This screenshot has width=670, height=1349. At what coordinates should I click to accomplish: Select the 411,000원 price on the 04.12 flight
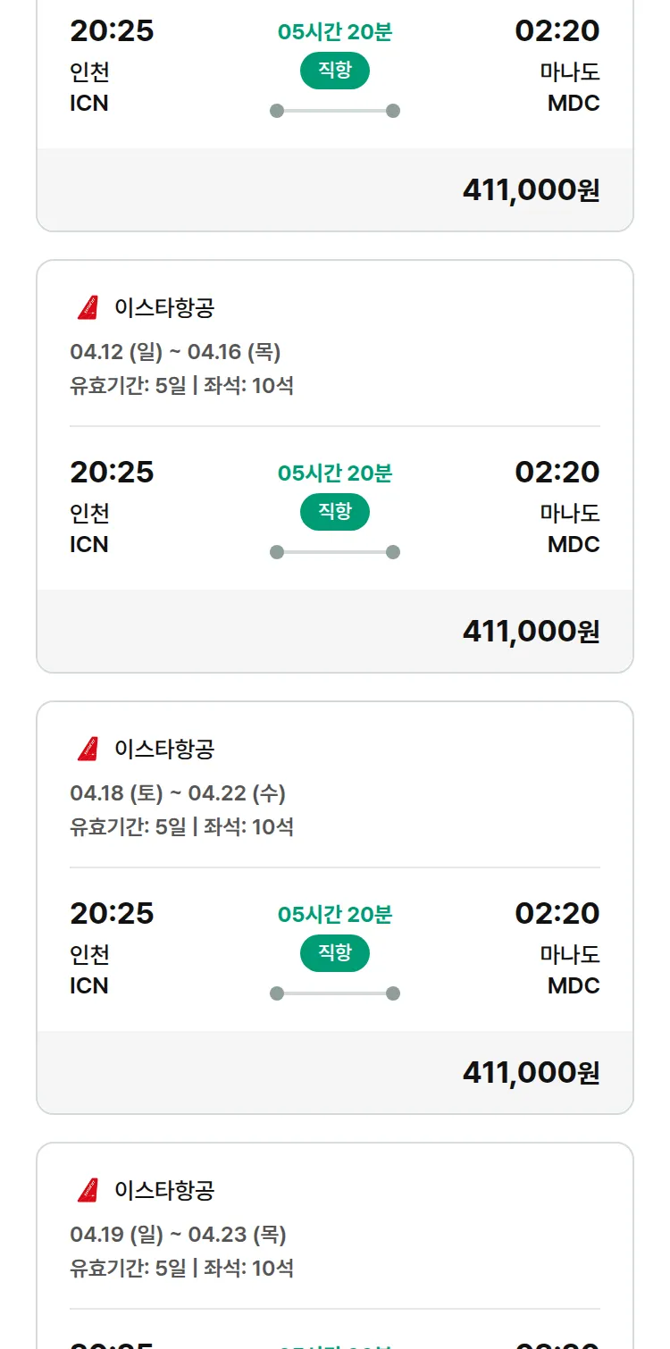(x=531, y=632)
